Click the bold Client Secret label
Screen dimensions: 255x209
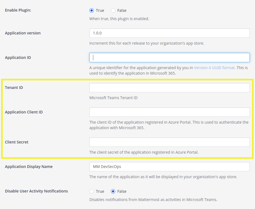(17, 142)
